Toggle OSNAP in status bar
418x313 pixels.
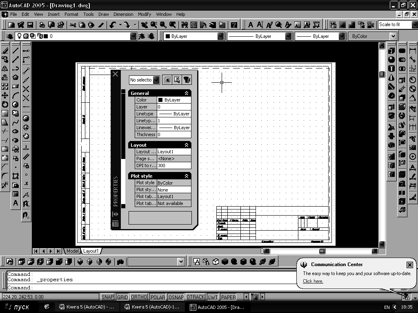[176, 297]
